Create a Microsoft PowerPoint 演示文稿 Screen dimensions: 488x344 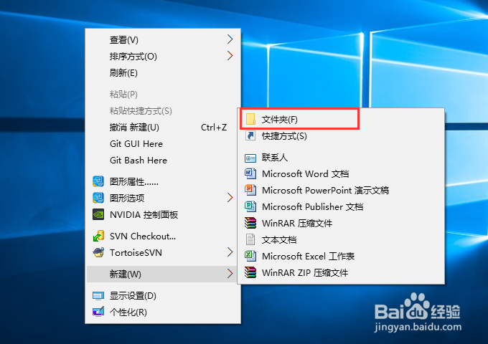pyautogui.click(x=341, y=190)
